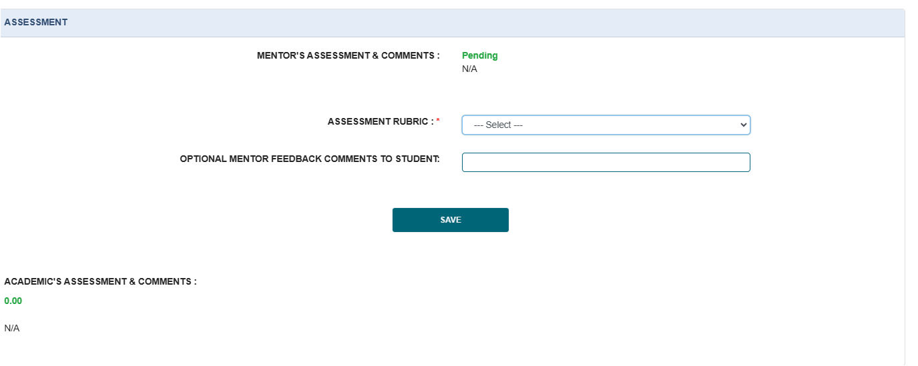Image resolution: width=918 pixels, height=366 pixels.
Task: Select the '--- Select ---' placeholder text
Action: 498,125
